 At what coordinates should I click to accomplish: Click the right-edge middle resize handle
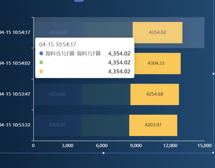click(213, 73)
